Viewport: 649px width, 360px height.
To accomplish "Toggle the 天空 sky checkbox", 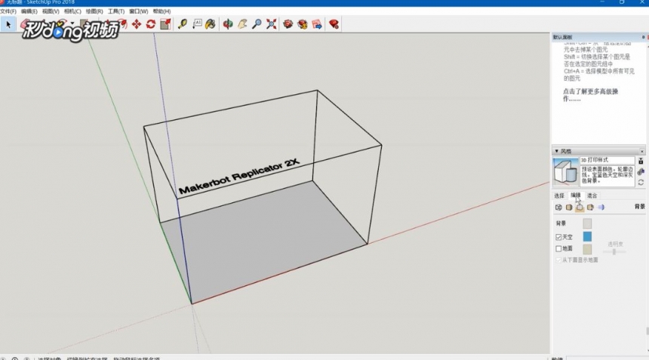I will 558,237.
